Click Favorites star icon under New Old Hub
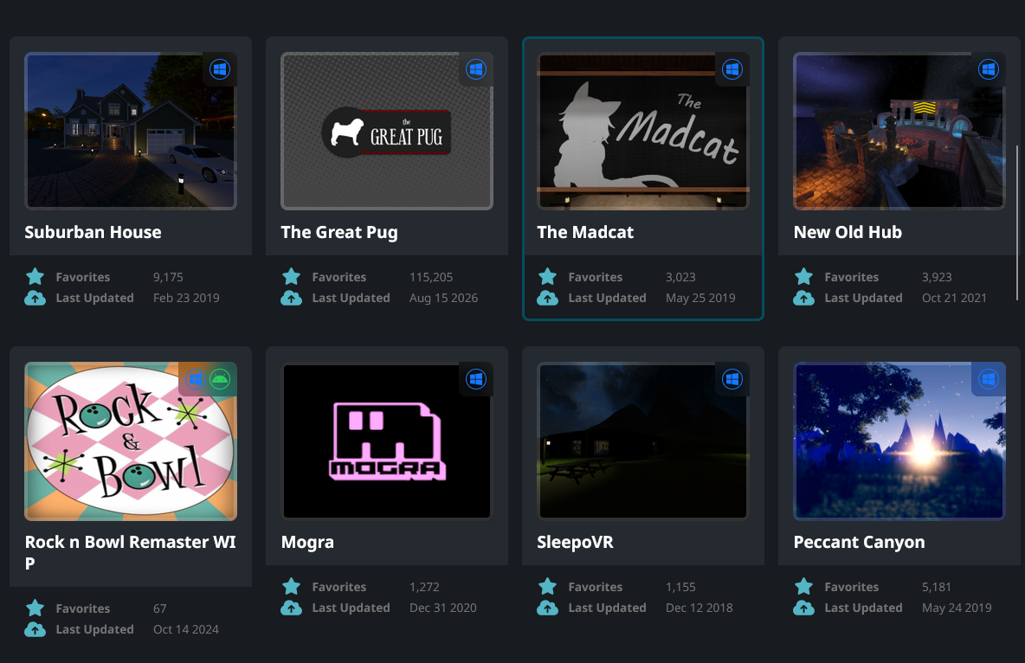1025x663 pixels. point(804,277)
